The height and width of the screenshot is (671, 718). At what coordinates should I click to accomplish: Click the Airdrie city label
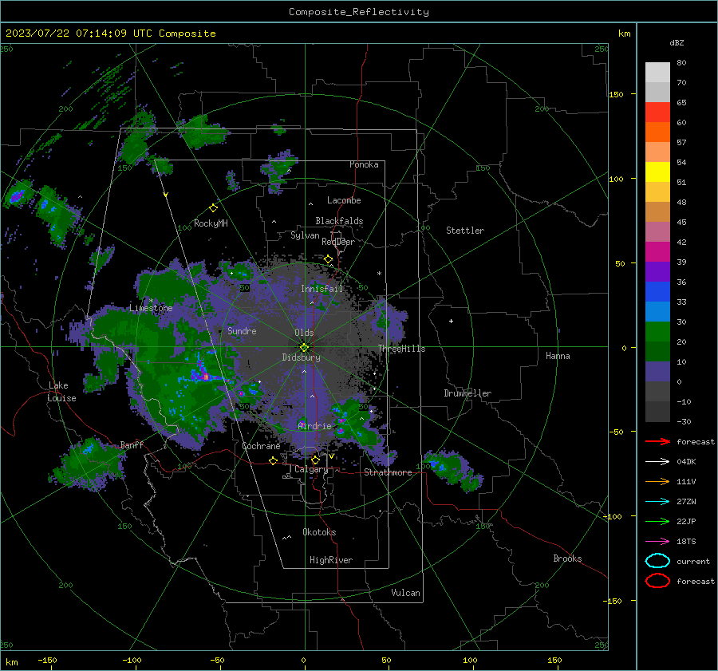[314, 426]
